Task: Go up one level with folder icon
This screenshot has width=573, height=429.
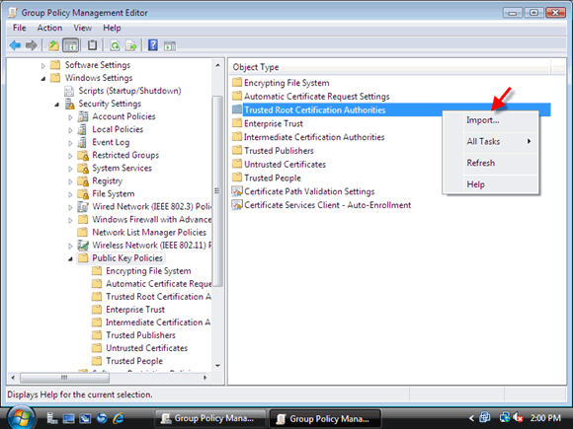Action: (53, 45)
